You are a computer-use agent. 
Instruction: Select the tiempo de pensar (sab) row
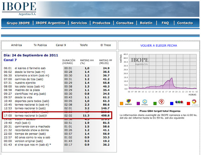tap(57, 134)
